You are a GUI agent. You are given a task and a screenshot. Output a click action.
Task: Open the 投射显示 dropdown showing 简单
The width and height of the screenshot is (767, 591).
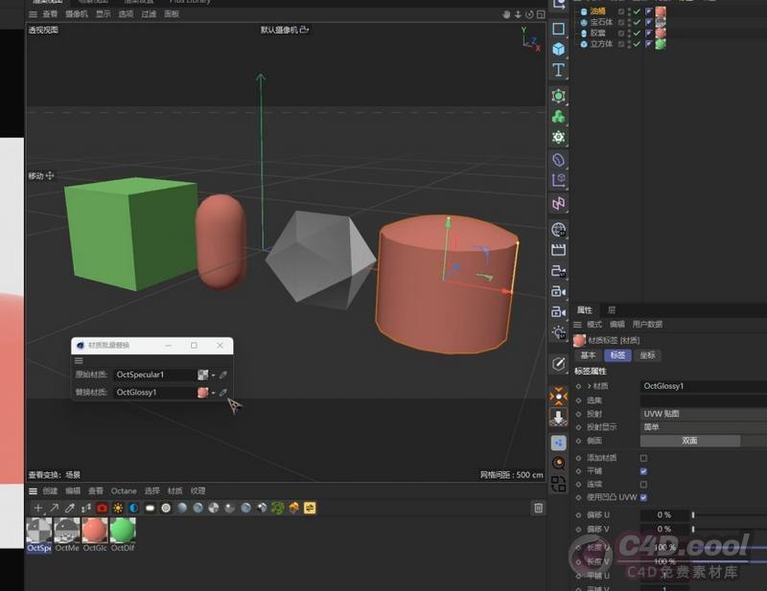coord(704,427)
